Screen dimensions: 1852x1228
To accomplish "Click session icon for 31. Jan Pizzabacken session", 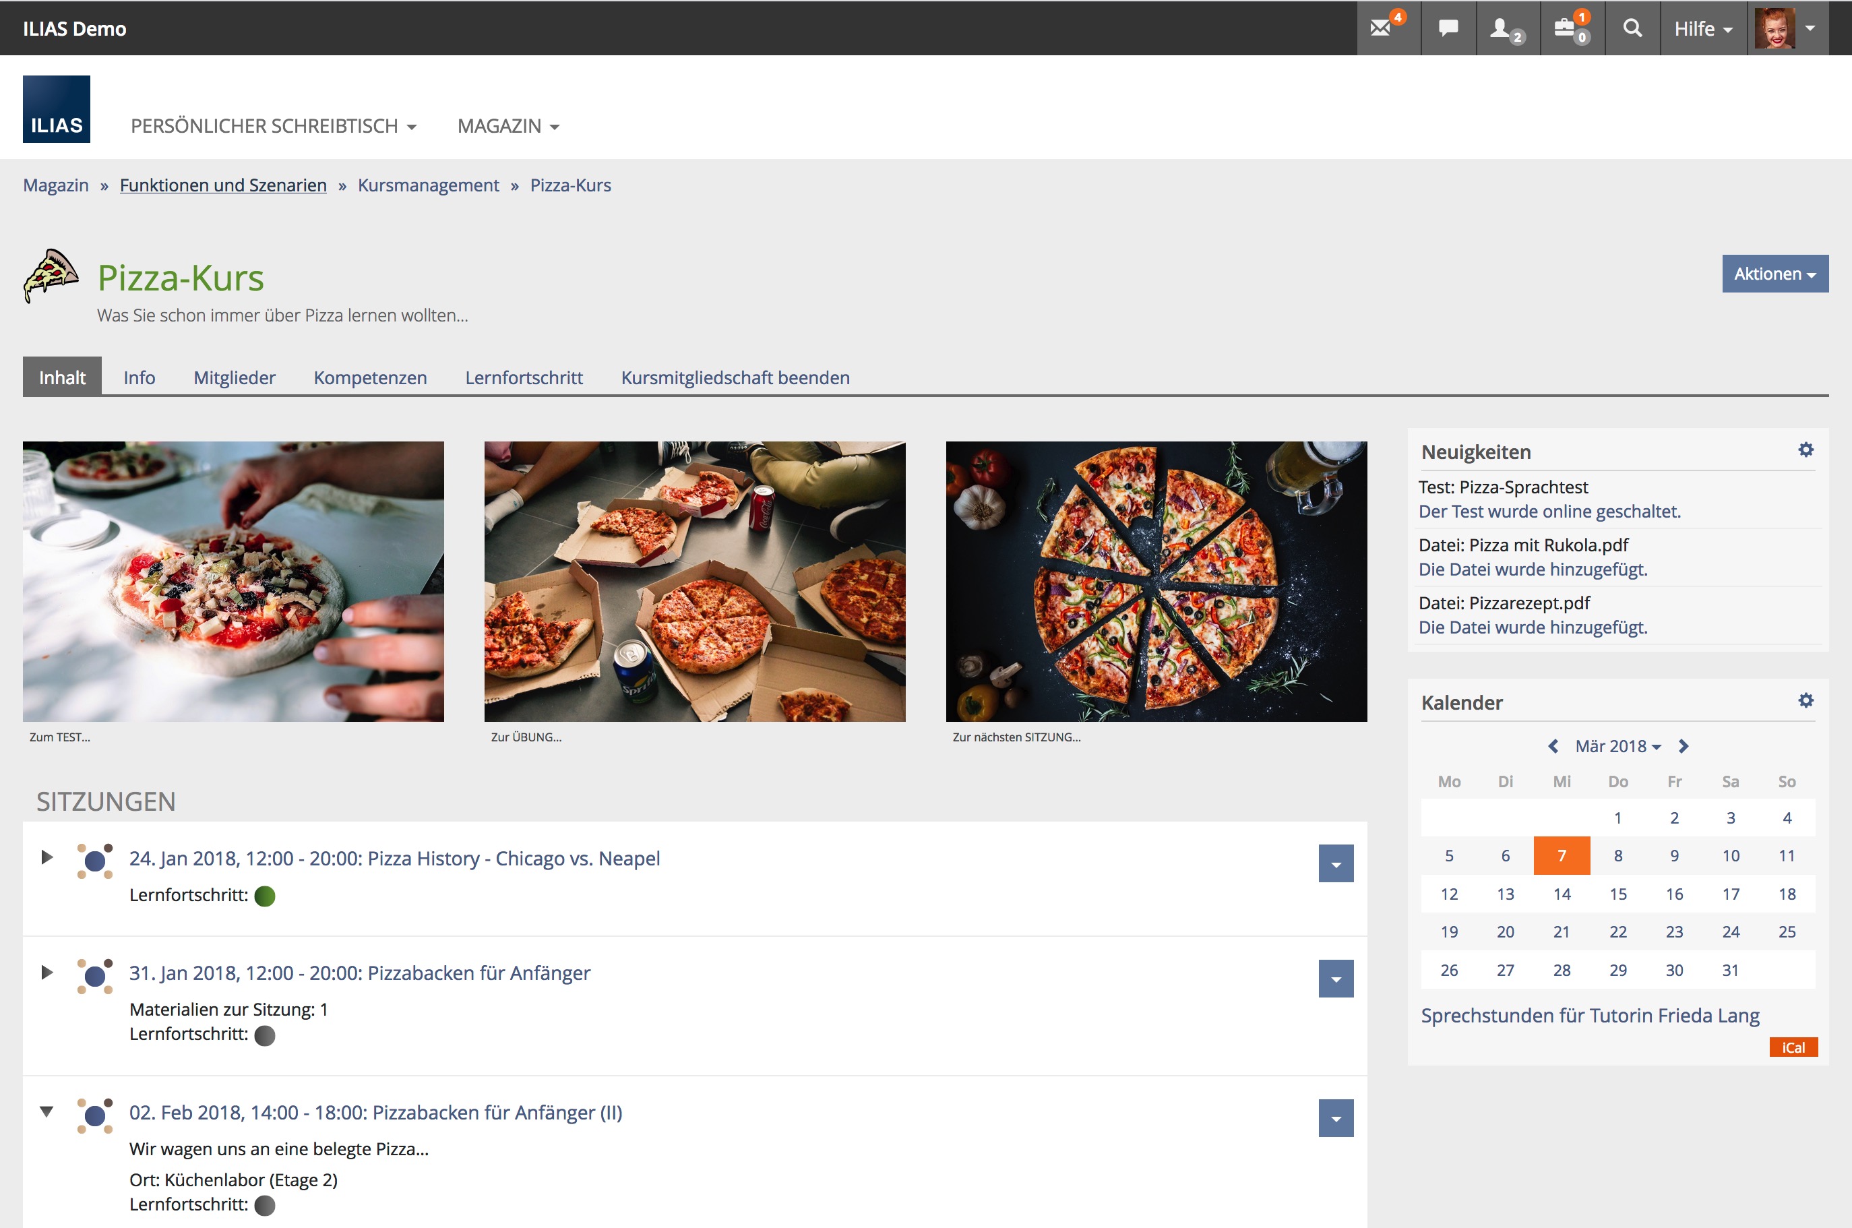I will (95, 976).
